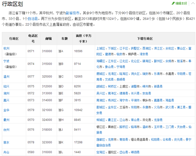
Task: Click the 西湖区 district link
Action: coord(147,48)
